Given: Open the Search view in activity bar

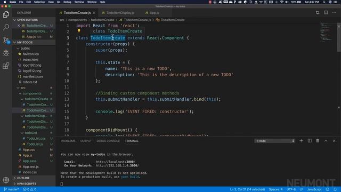Looking at the screenshot, I should coord(6,27).
